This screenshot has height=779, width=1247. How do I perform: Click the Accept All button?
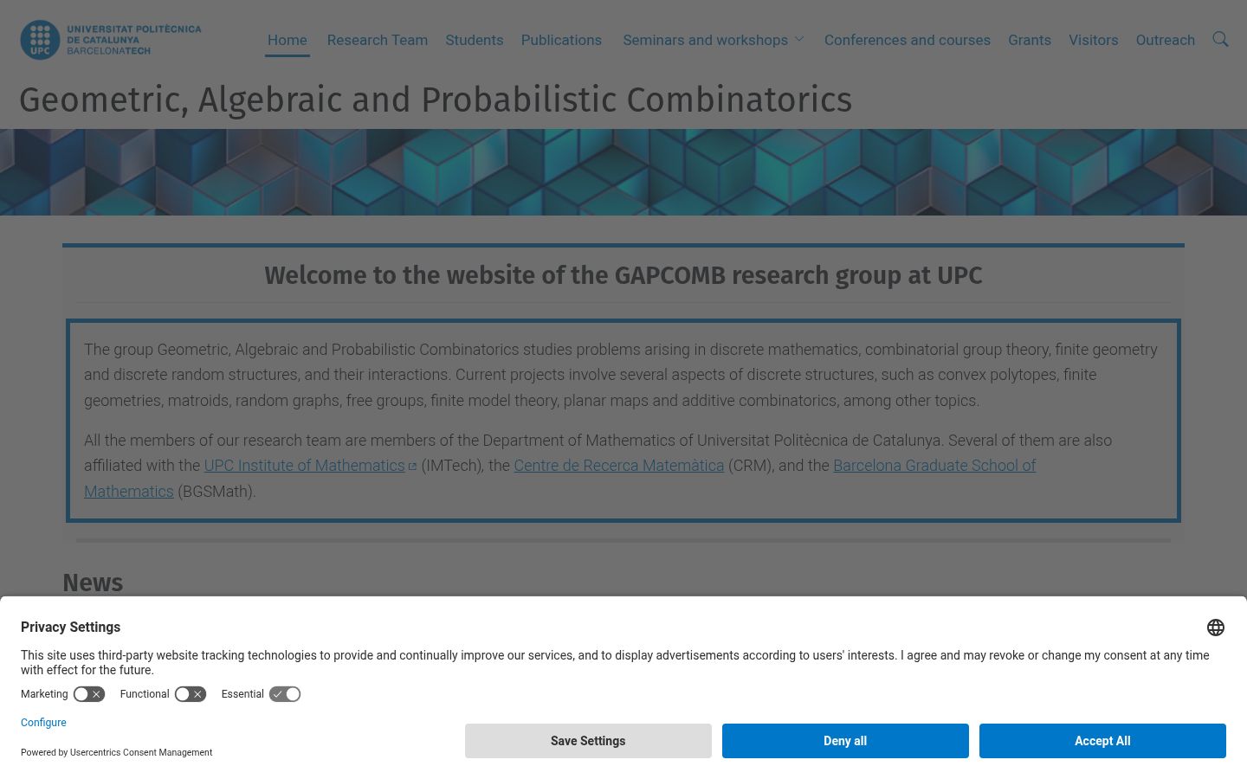coord(1102,741)
